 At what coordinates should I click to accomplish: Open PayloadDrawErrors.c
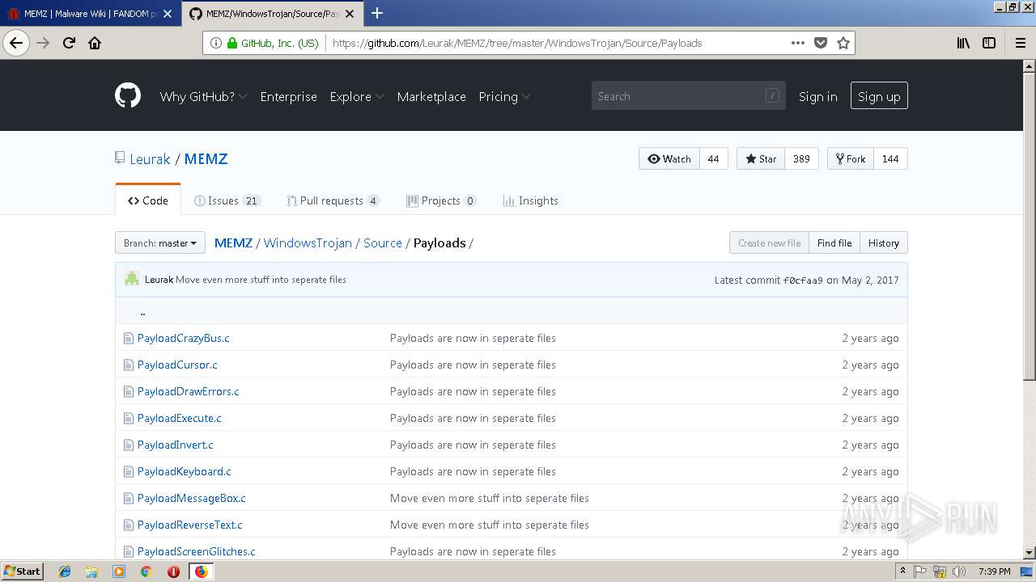(x=189, y=391)
